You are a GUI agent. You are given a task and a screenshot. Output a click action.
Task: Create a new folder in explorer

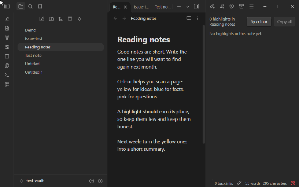click(51, 19)
